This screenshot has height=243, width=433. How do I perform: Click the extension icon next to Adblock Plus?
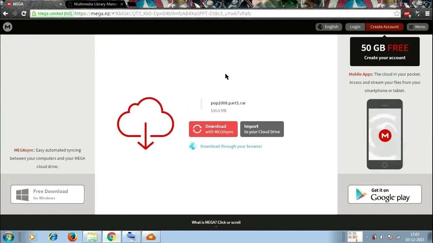[x=417, y=13]
